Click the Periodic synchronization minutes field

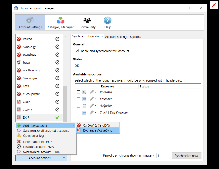[x=162, y=156]
